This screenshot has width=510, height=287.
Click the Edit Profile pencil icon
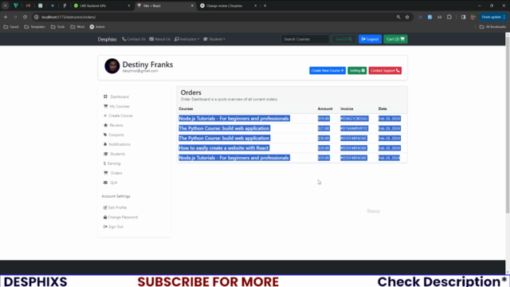(105, 207)
